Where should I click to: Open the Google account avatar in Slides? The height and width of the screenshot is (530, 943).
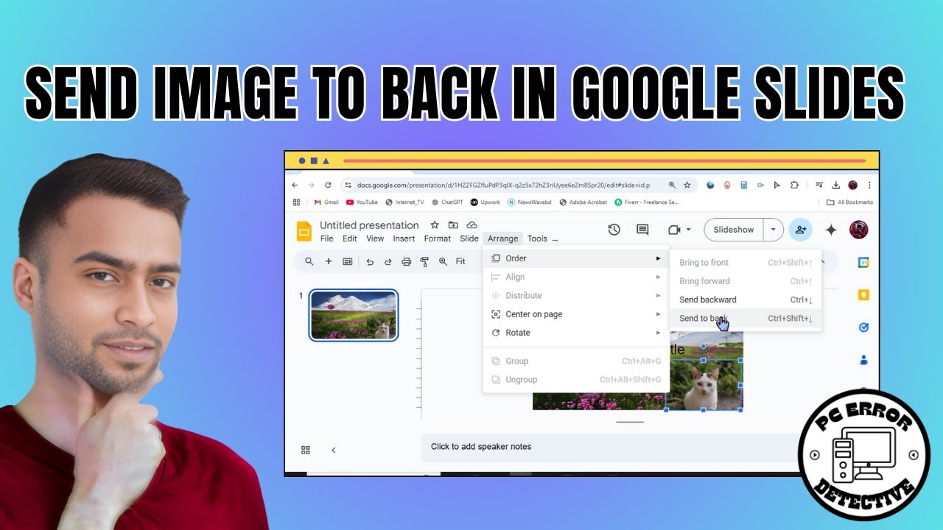pos(858,230)
